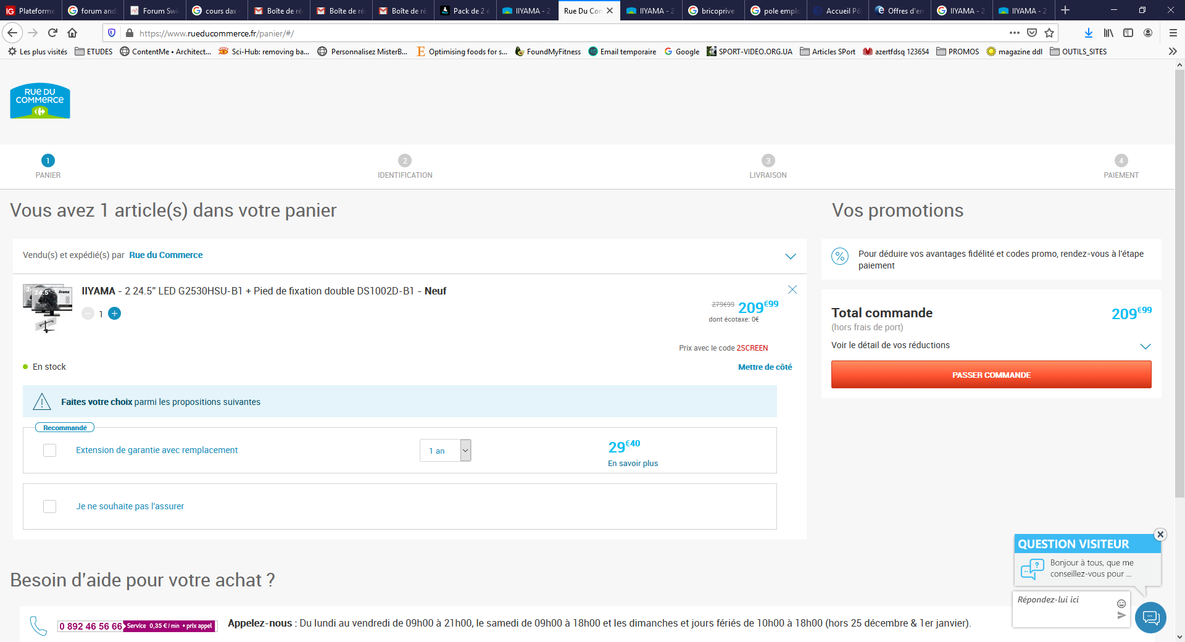Image resolution: width=1185 pixels, height=642 pixels.
Task: Open the En savoir plus link
Action: point(633,464)
